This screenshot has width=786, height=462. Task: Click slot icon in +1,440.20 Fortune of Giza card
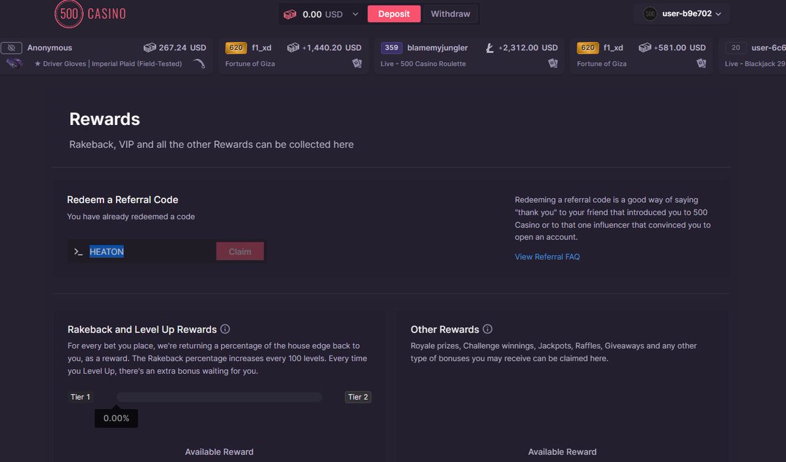click(x=357, y=63)
